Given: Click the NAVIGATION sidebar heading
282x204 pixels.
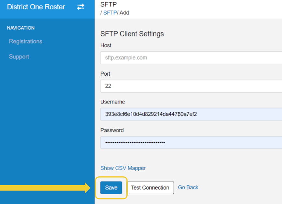Looking at the screenshot, I should point(21,28).
